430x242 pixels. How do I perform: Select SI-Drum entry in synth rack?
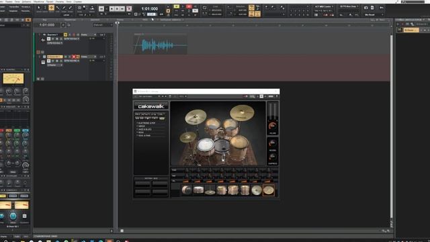tap(411, 30)
